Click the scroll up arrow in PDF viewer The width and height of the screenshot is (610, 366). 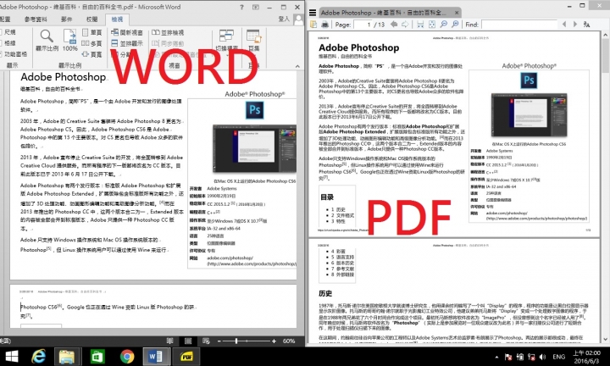tap(605, 35)
